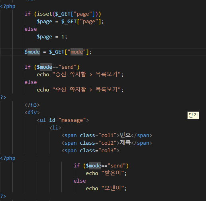
Task: Click the else keyword above $page = 1
Action: click(31, 29)
